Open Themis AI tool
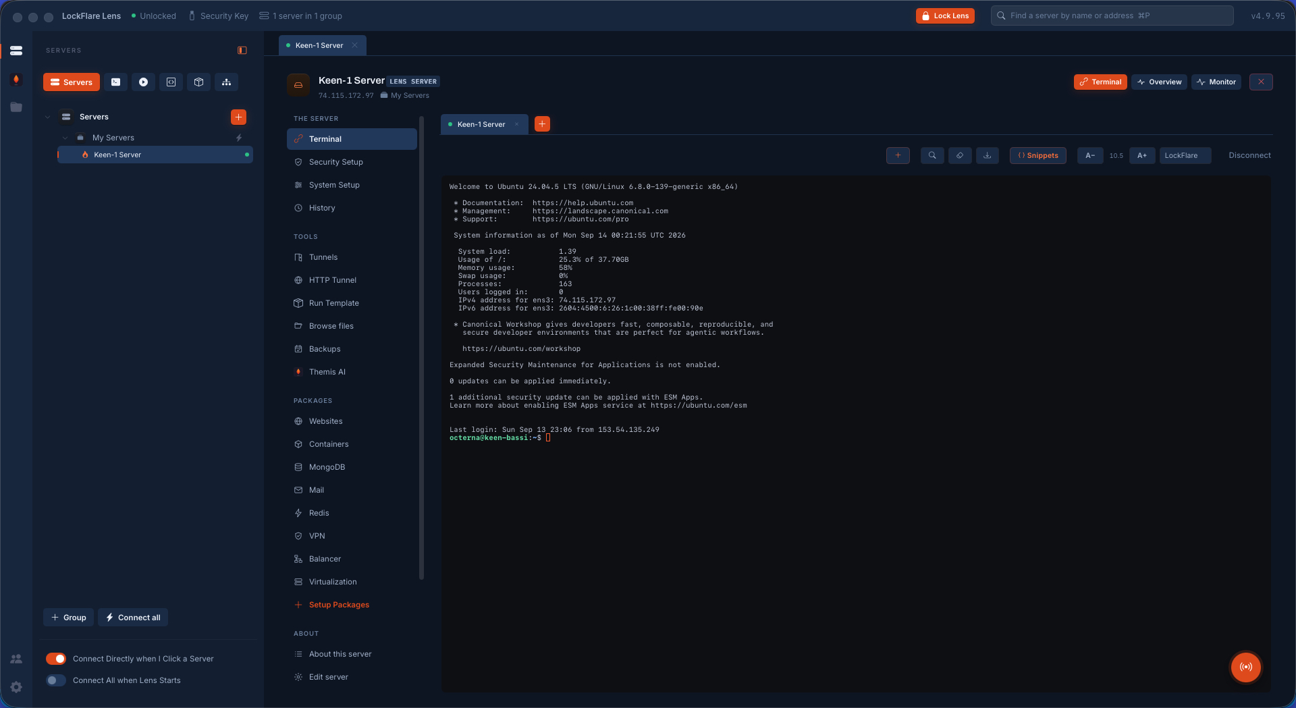 point(352,372)
